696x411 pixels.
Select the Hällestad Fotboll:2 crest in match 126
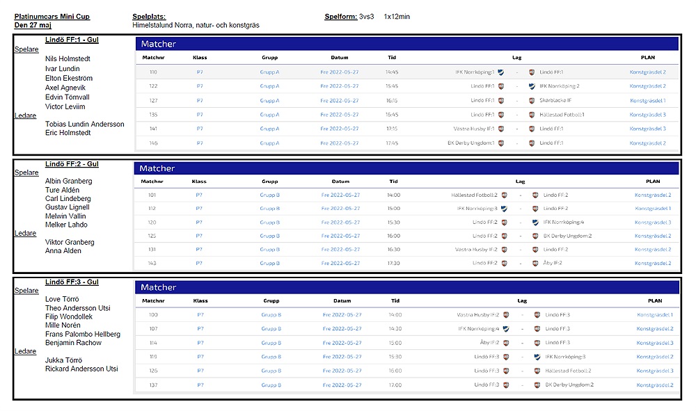pyautogui.click(x=537, y=371)
